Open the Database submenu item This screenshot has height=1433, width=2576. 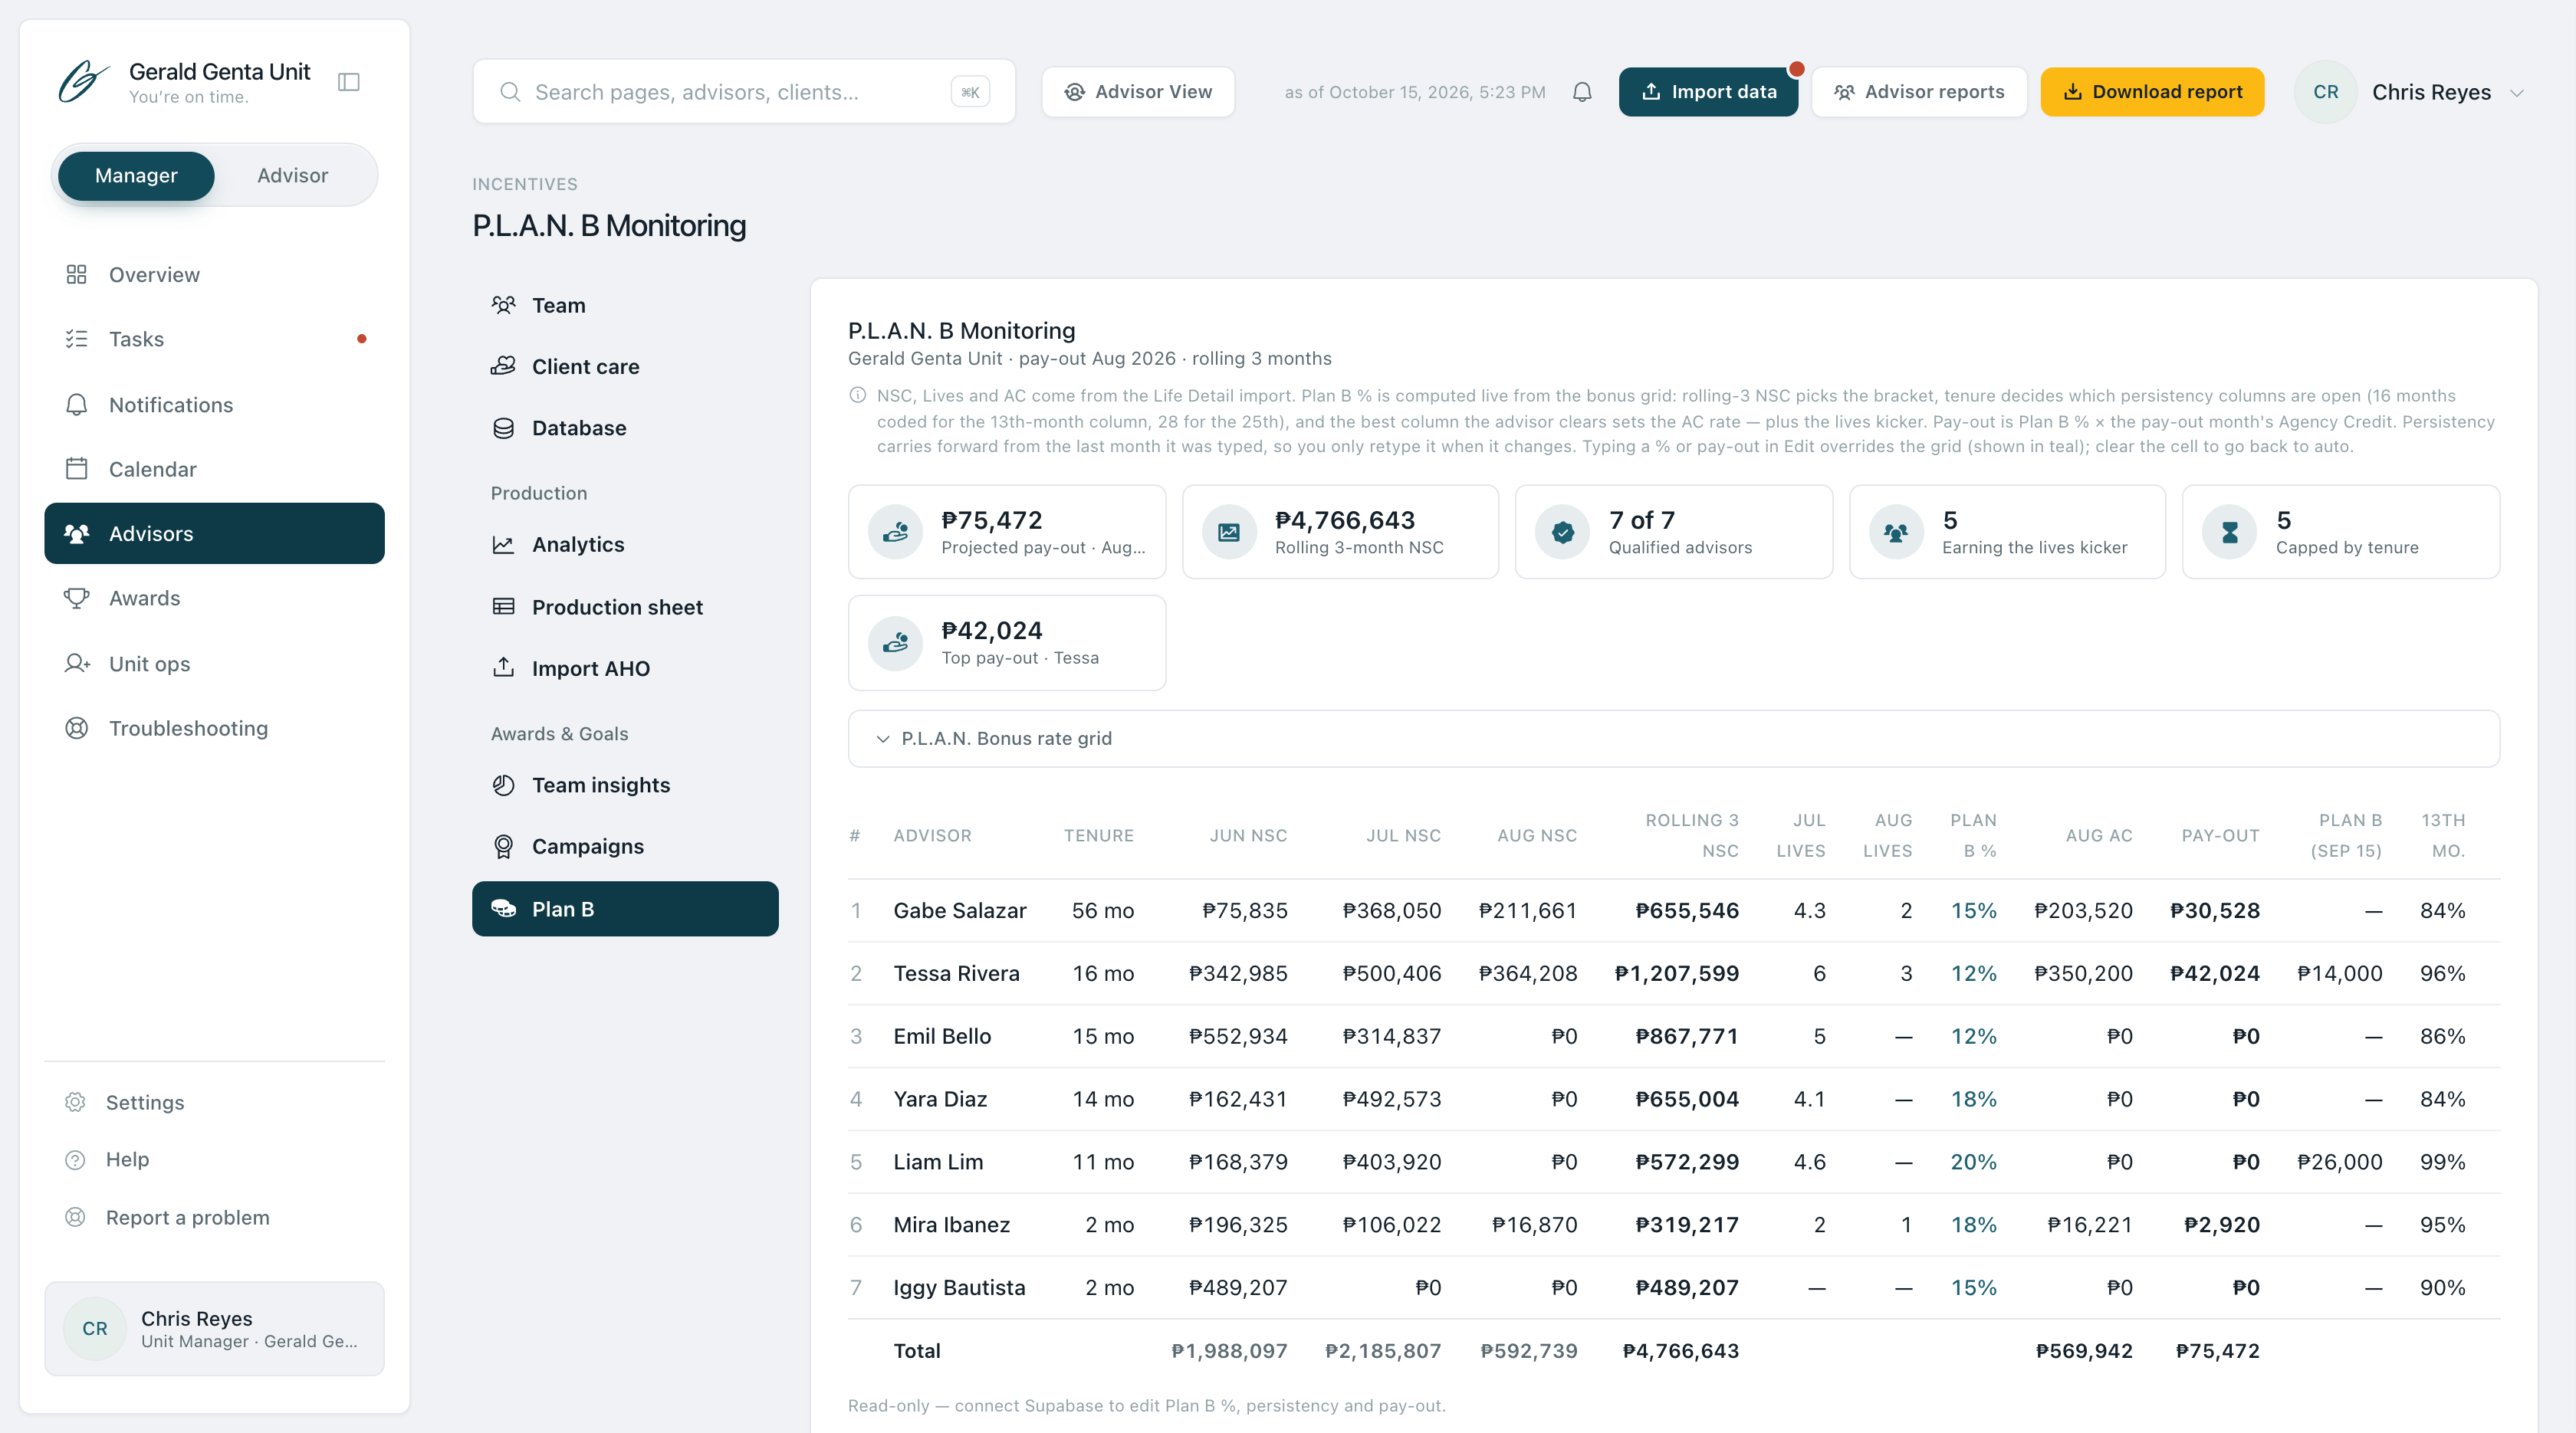(625, 428)
